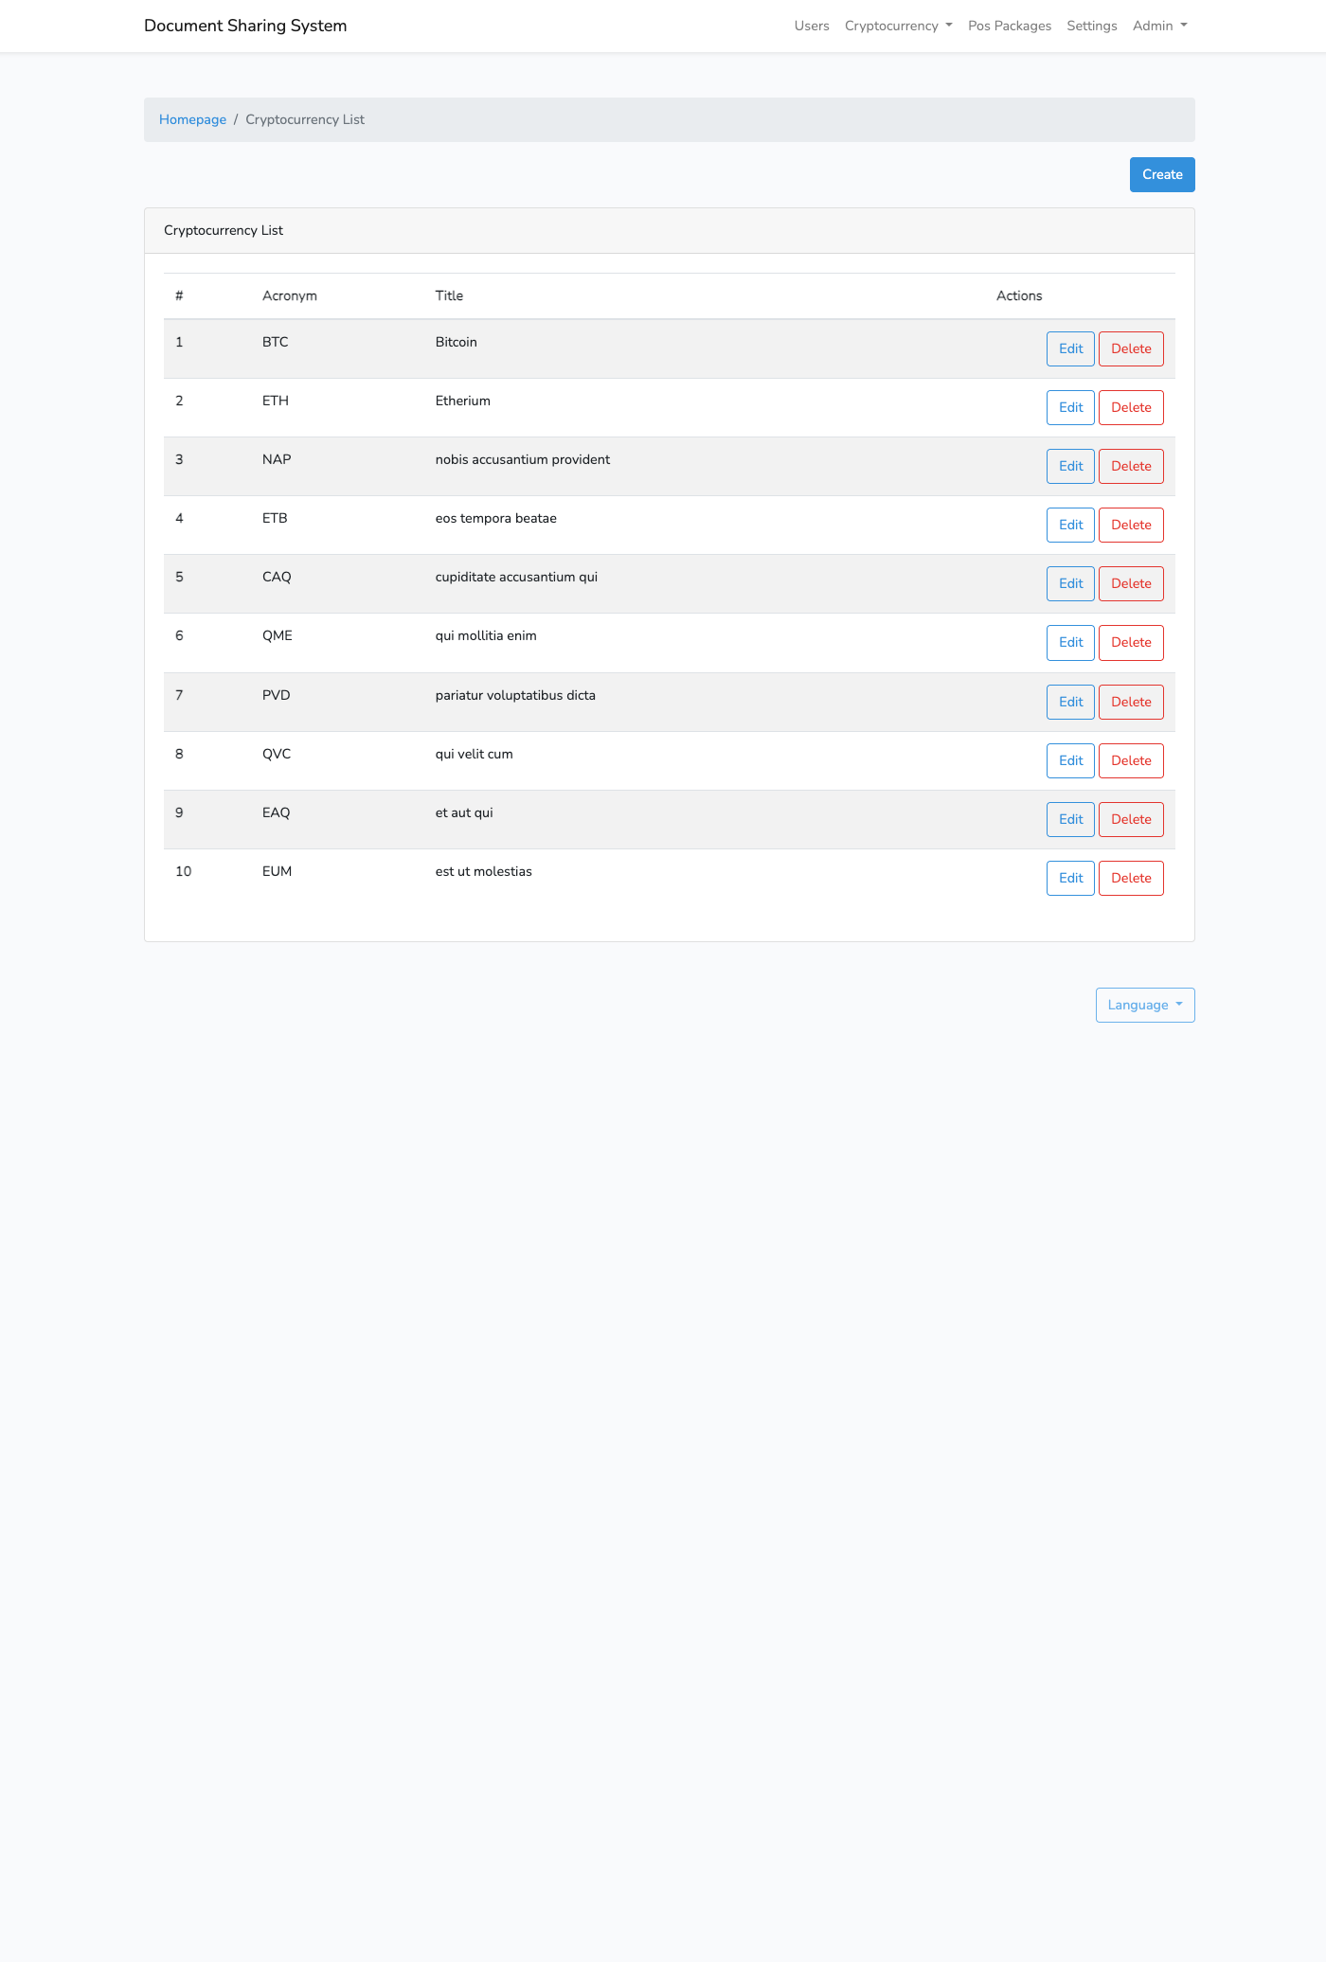The width and height of the screenshot is (1326, 1962).
Task: Open the Cryptocurrency dropdown in navbar
Action: pyautogui.click(x=898, y=26)
